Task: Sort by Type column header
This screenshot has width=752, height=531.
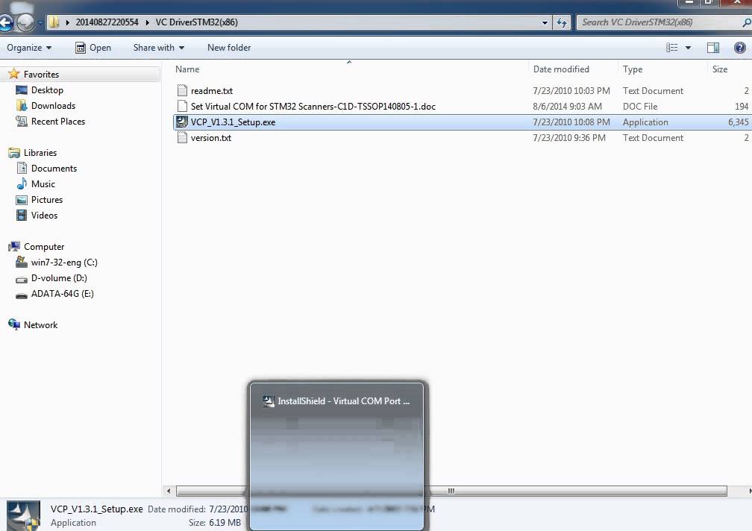Action: point(633,69)
